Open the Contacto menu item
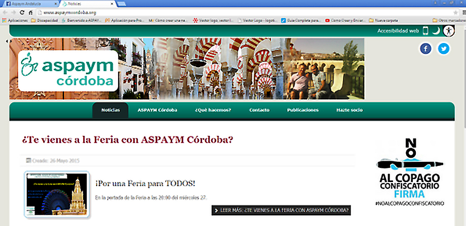The image size is (466, 226). pos(259,110)
